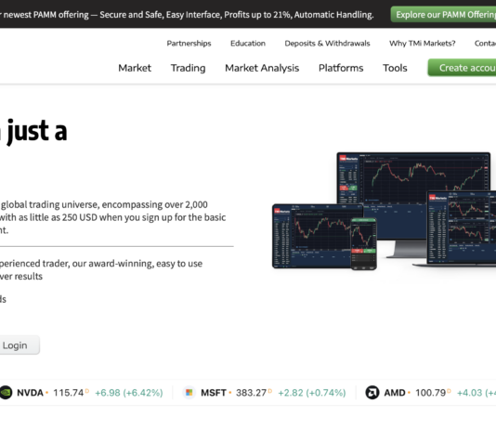Screen dimensions: 496x429
Task: Open the Tools menu
Action: pyautogui.click(x=395, y=68)
